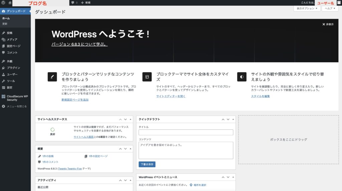Select the 更新 submenu item
The height and width of the screenshot is (191, 342).
(x=5, y=24)
